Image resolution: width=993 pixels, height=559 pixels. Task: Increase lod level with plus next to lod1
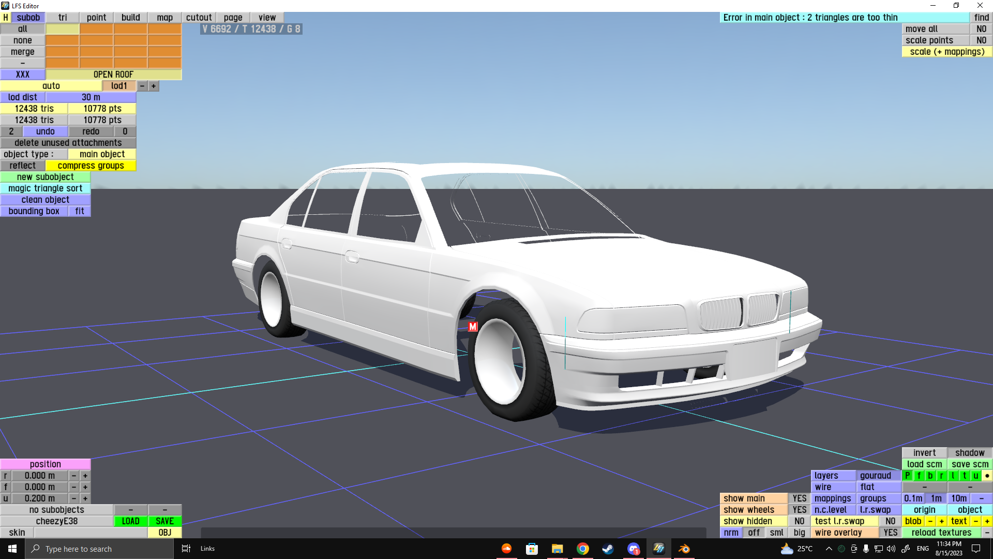pyautogui.click(x=154, y=86)
